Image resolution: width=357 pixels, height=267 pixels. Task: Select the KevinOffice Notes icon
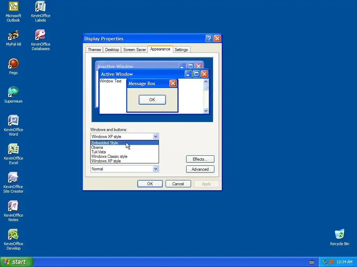[14, 211]
